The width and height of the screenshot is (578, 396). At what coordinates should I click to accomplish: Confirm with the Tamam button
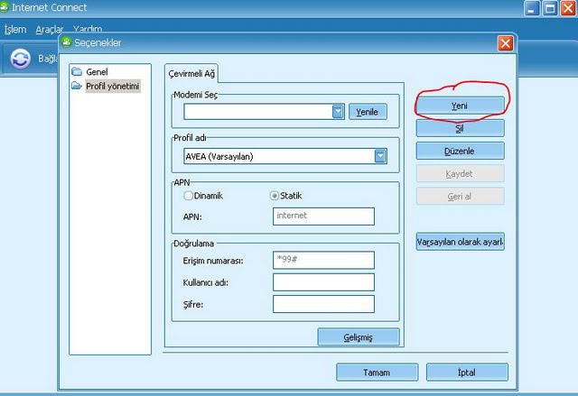(x=376, y=372)
